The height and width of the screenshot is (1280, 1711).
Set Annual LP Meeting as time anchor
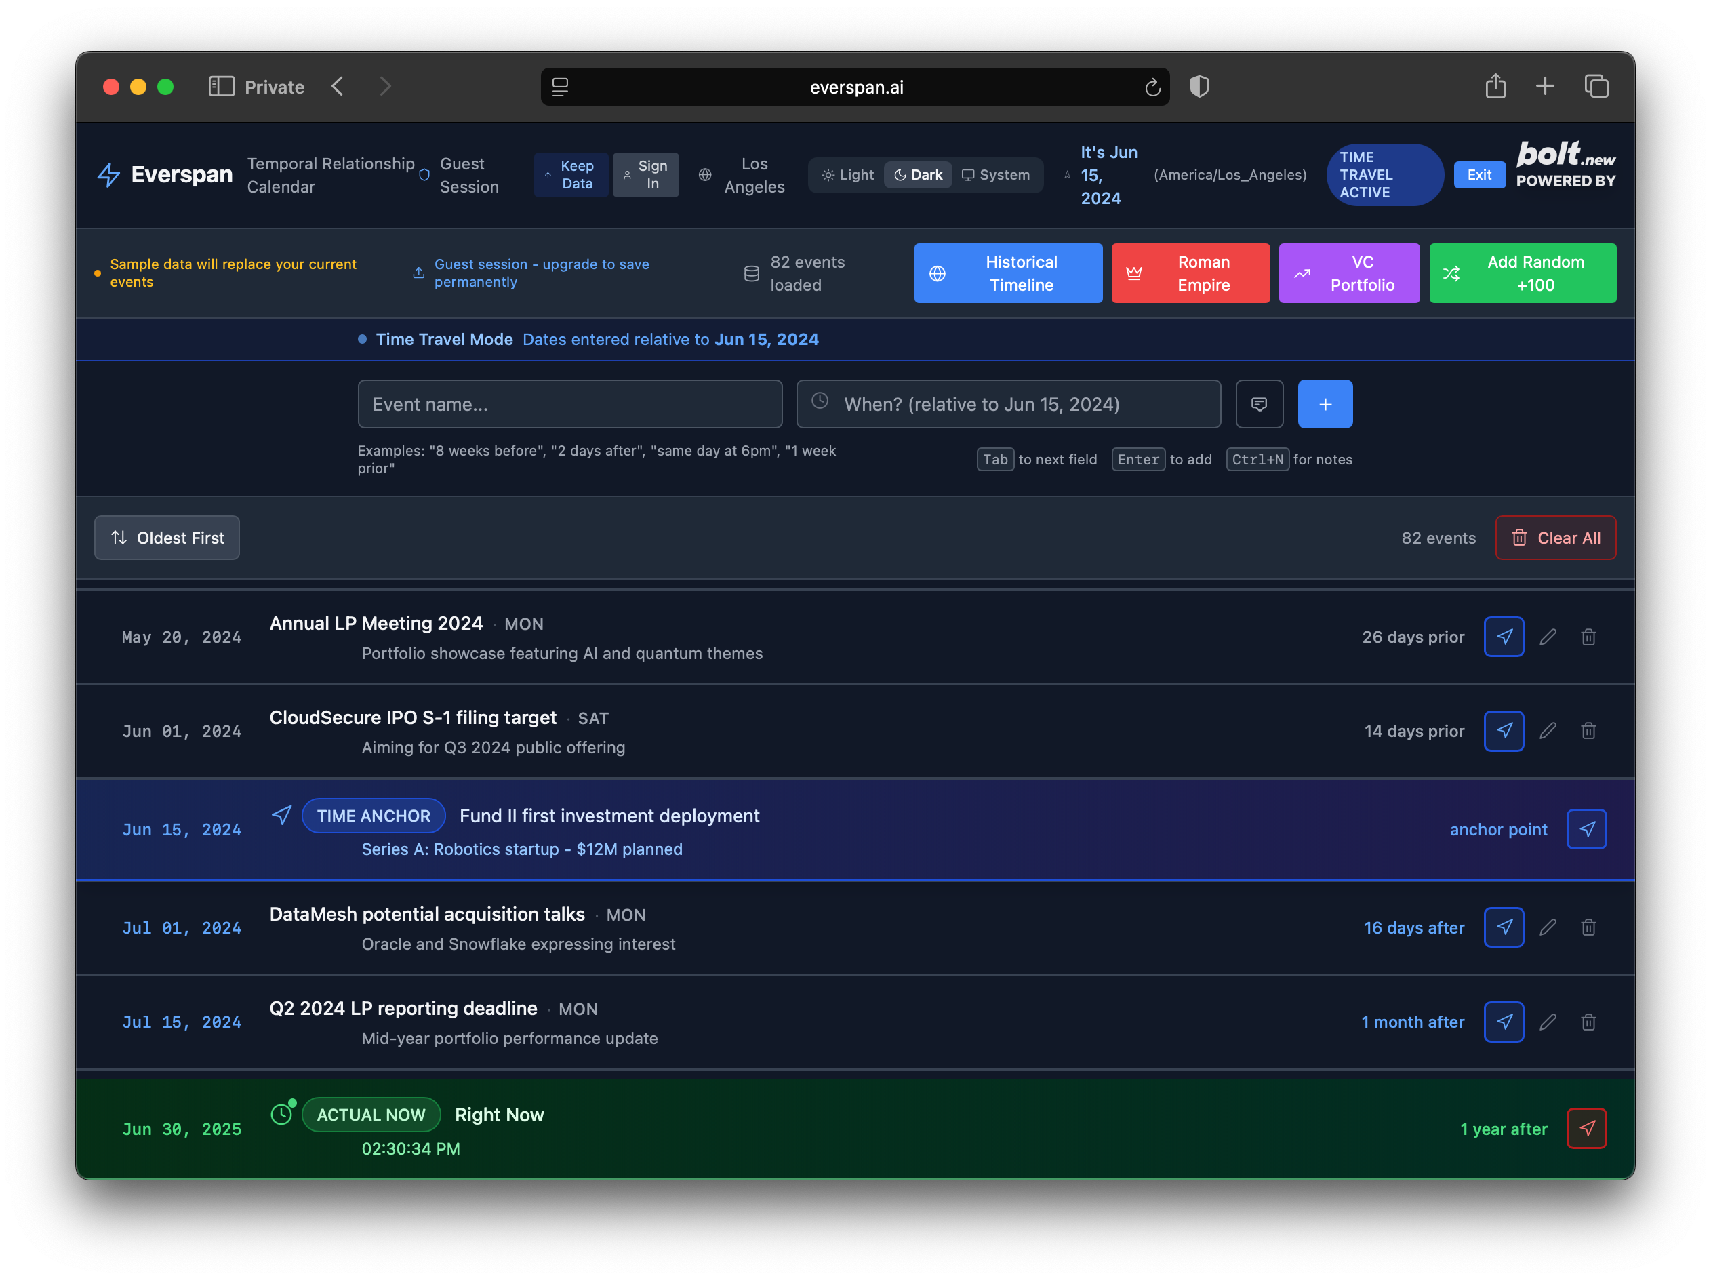[1503, 637]
